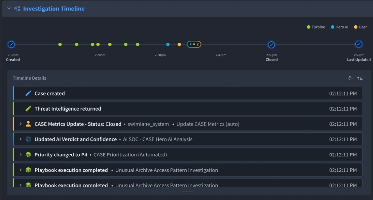Collapse the Investigation Timeline section chevron
373x200 pixels.
point(9,8)
